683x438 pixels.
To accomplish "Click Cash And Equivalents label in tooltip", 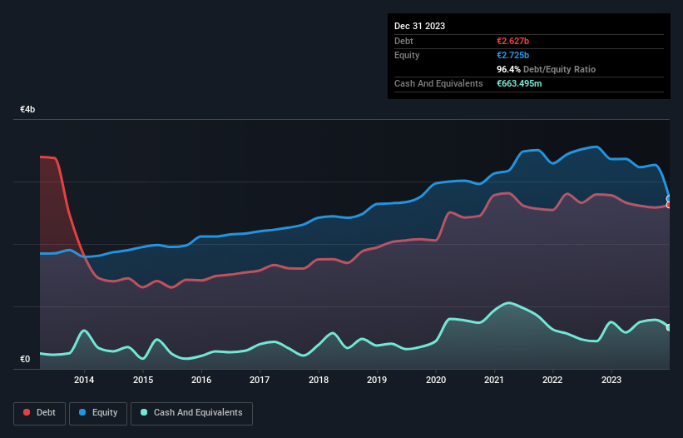I will (x=438, y=83).
